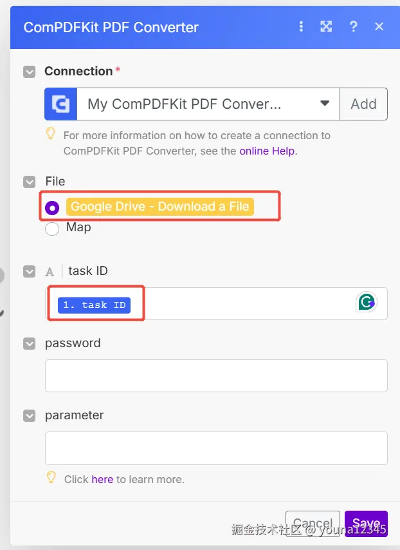Close the ComPDFKit PDF Converter dialog
Viewport: 400px width, 550px height.
(379, 26)
